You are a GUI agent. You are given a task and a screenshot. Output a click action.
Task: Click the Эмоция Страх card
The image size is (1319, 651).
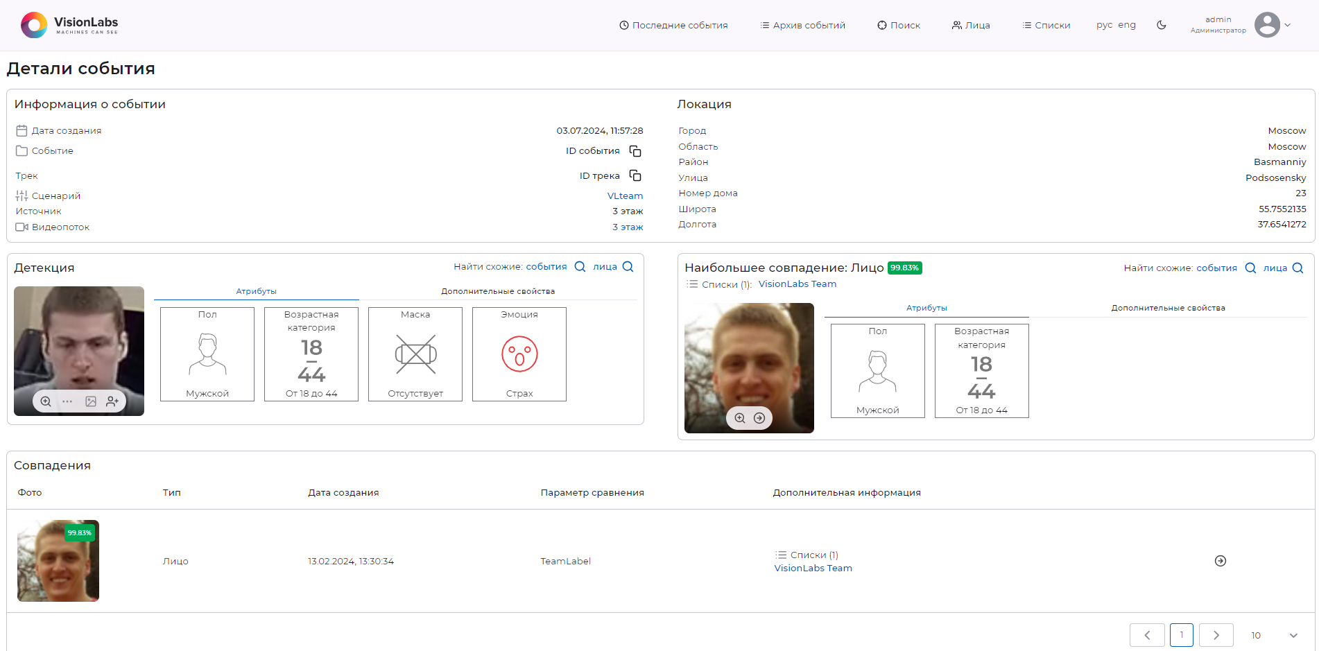[519, 354]
